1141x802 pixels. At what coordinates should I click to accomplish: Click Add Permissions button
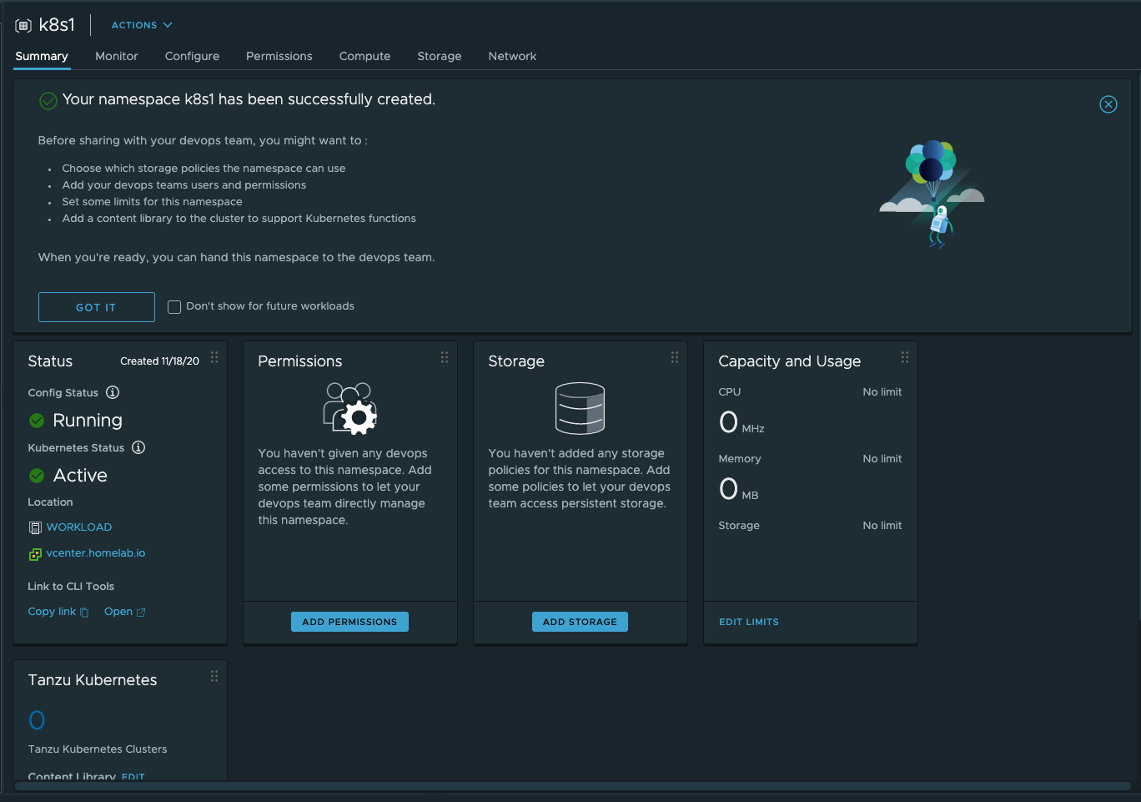349,622
